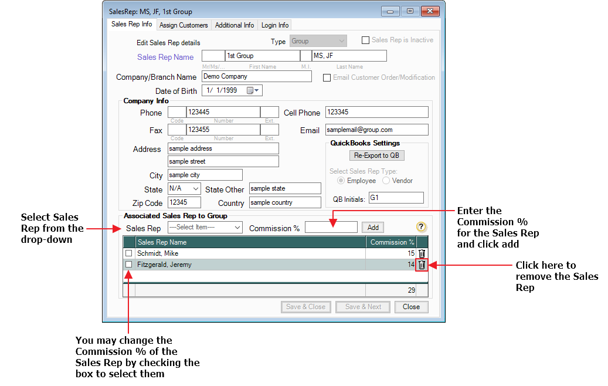Toggle Email Customer Order/Modification checkbox
The image size is (608, 386).
tap(327, 77)
